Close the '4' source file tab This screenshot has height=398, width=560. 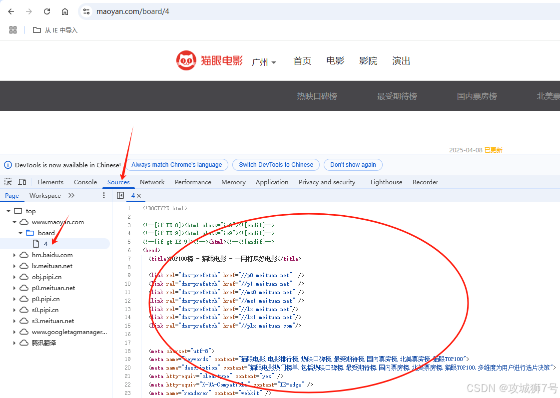(x=139, y=196)
